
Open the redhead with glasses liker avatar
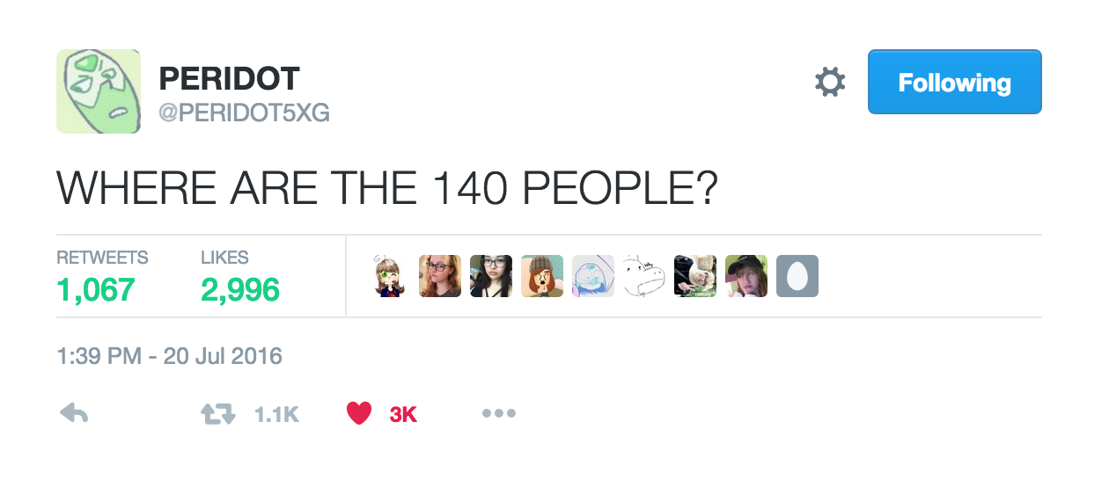pos(440,276)
